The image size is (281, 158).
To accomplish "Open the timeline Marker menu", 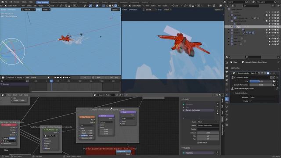I will point(34,78).
